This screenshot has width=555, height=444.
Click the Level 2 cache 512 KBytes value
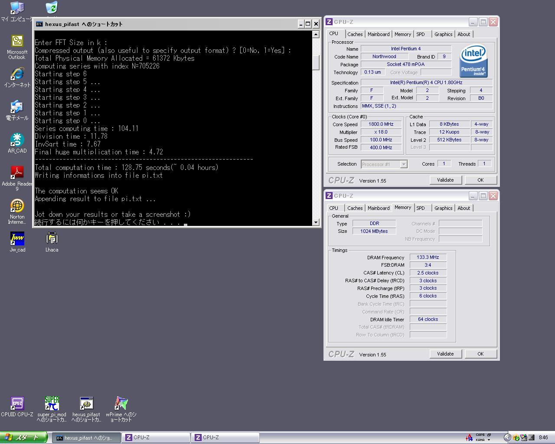[x=449, y=140]
